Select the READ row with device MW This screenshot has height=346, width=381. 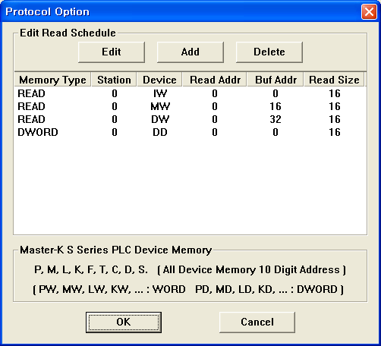190,106
